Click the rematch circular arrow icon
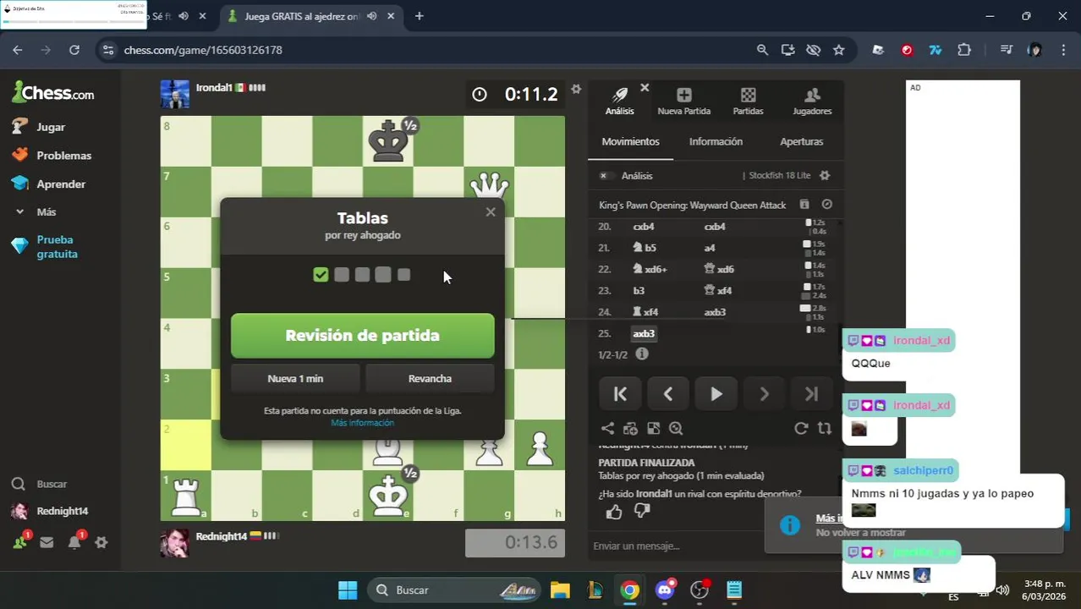Image resolution: width=1081 pixels, height=609 pixels. click(801, 429)
